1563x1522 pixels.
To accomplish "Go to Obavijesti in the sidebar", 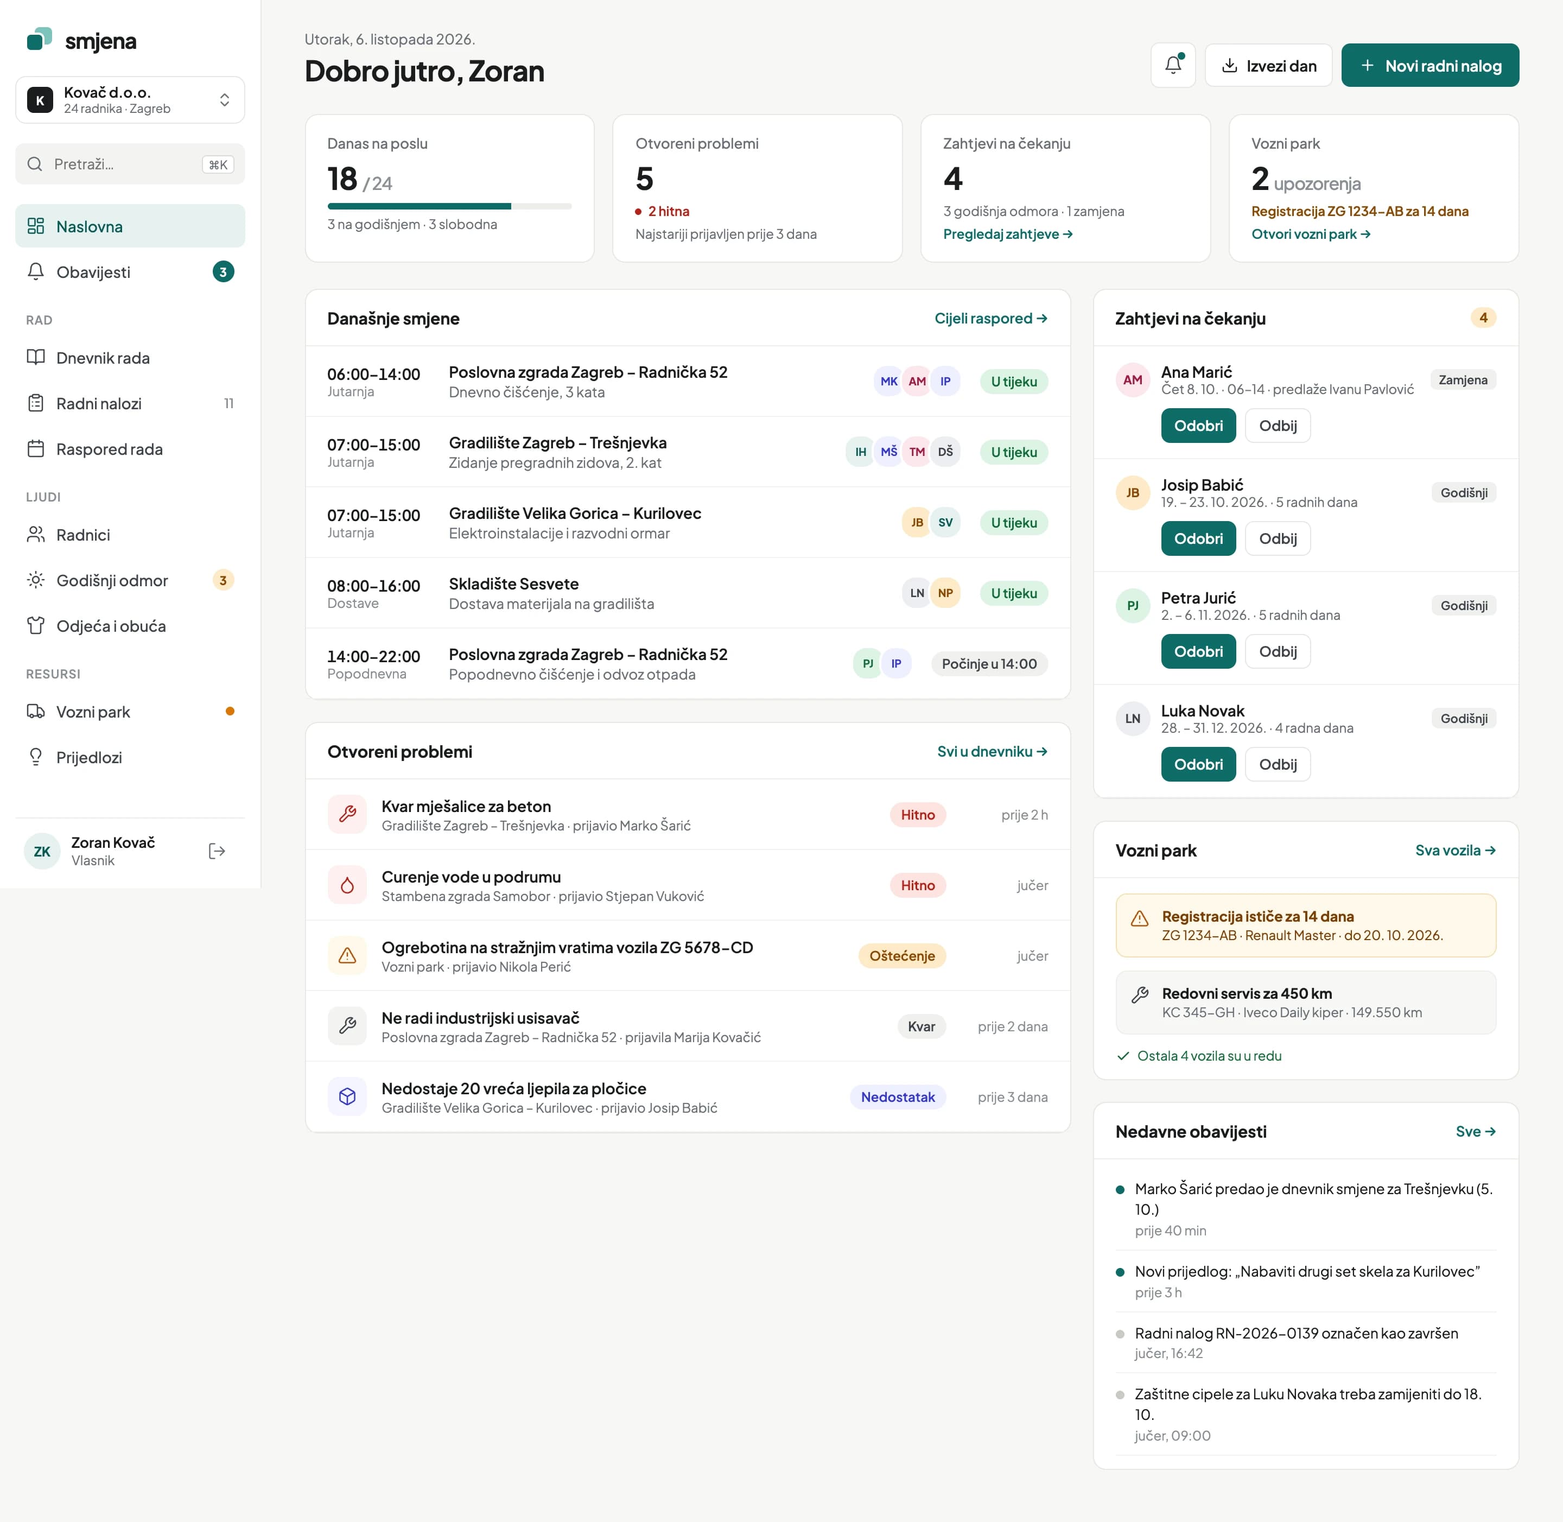I will pos(130,272).
